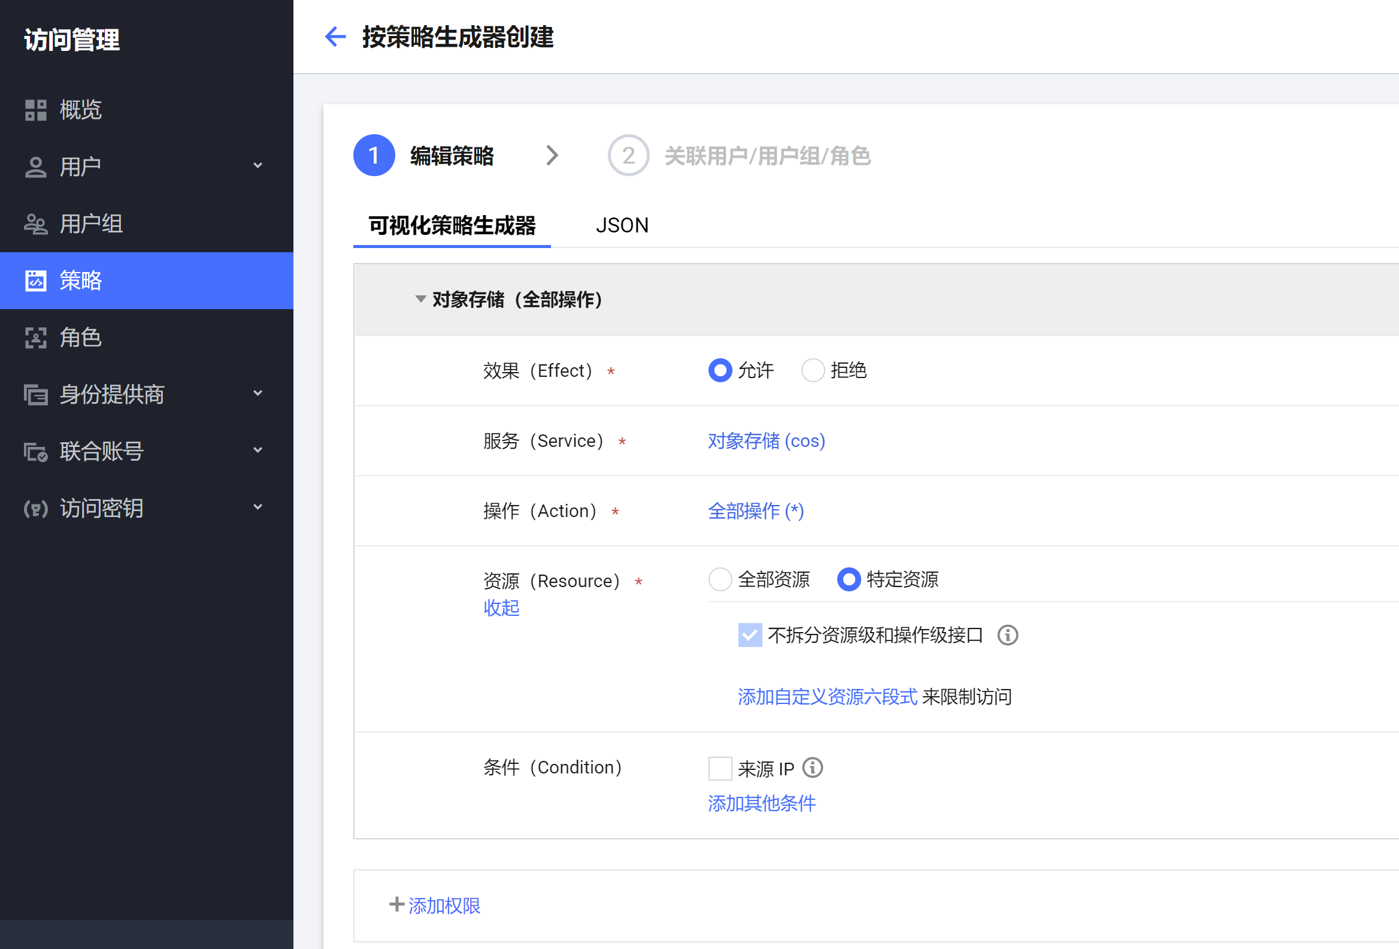
Task: Select 全部资源 resource radio button
Action: [720, 579]
